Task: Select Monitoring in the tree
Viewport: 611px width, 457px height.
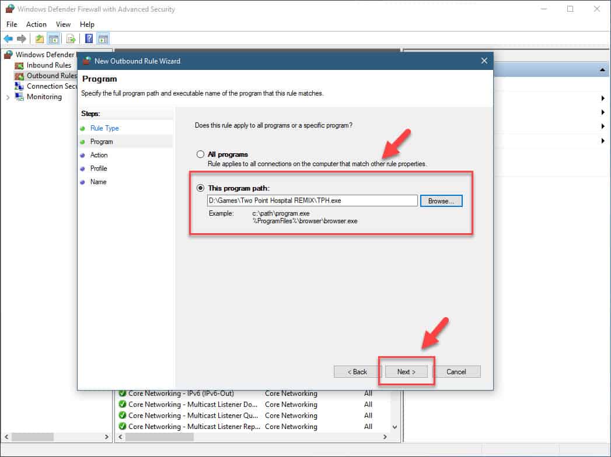Action: coord(44,97)
